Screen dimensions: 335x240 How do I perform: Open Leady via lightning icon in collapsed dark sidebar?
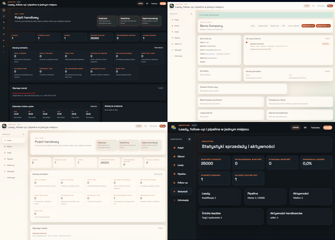pyautogui.click(x=4, y=28)
